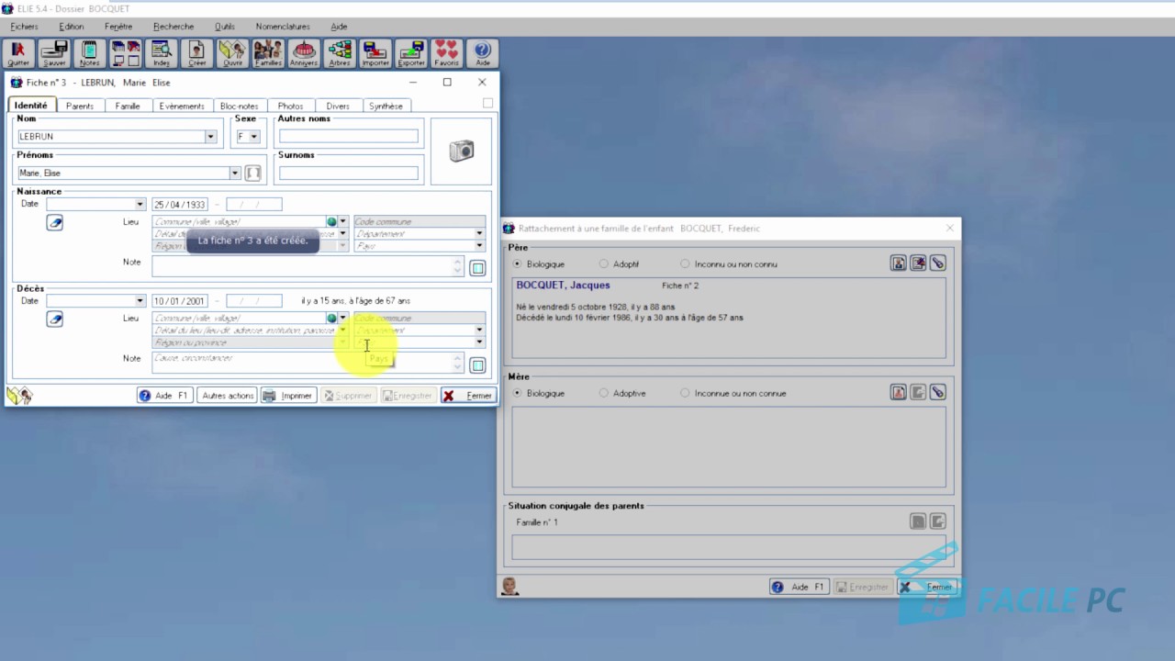Expand the Décès note editor icon
The width and height of the screenshot is (1175, 661).
click(477, 365)
